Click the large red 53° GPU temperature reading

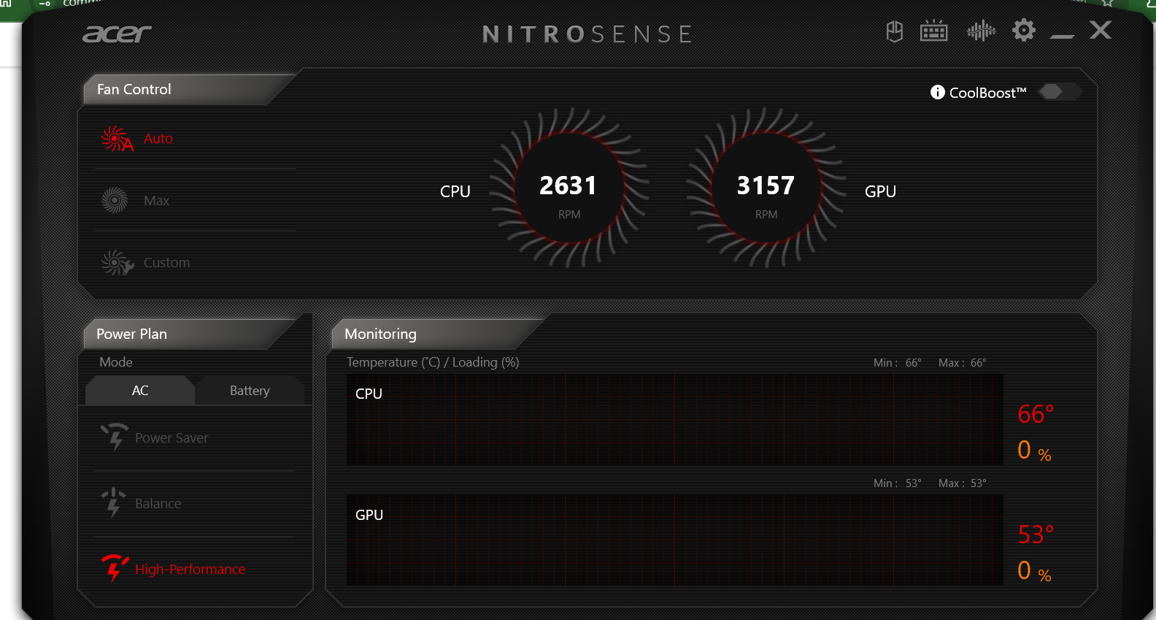point(1036,535)
